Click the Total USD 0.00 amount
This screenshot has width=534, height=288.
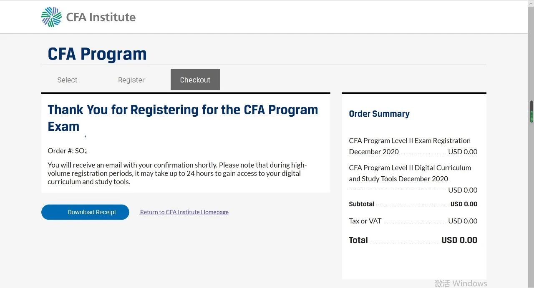click(x=459, y=240)
